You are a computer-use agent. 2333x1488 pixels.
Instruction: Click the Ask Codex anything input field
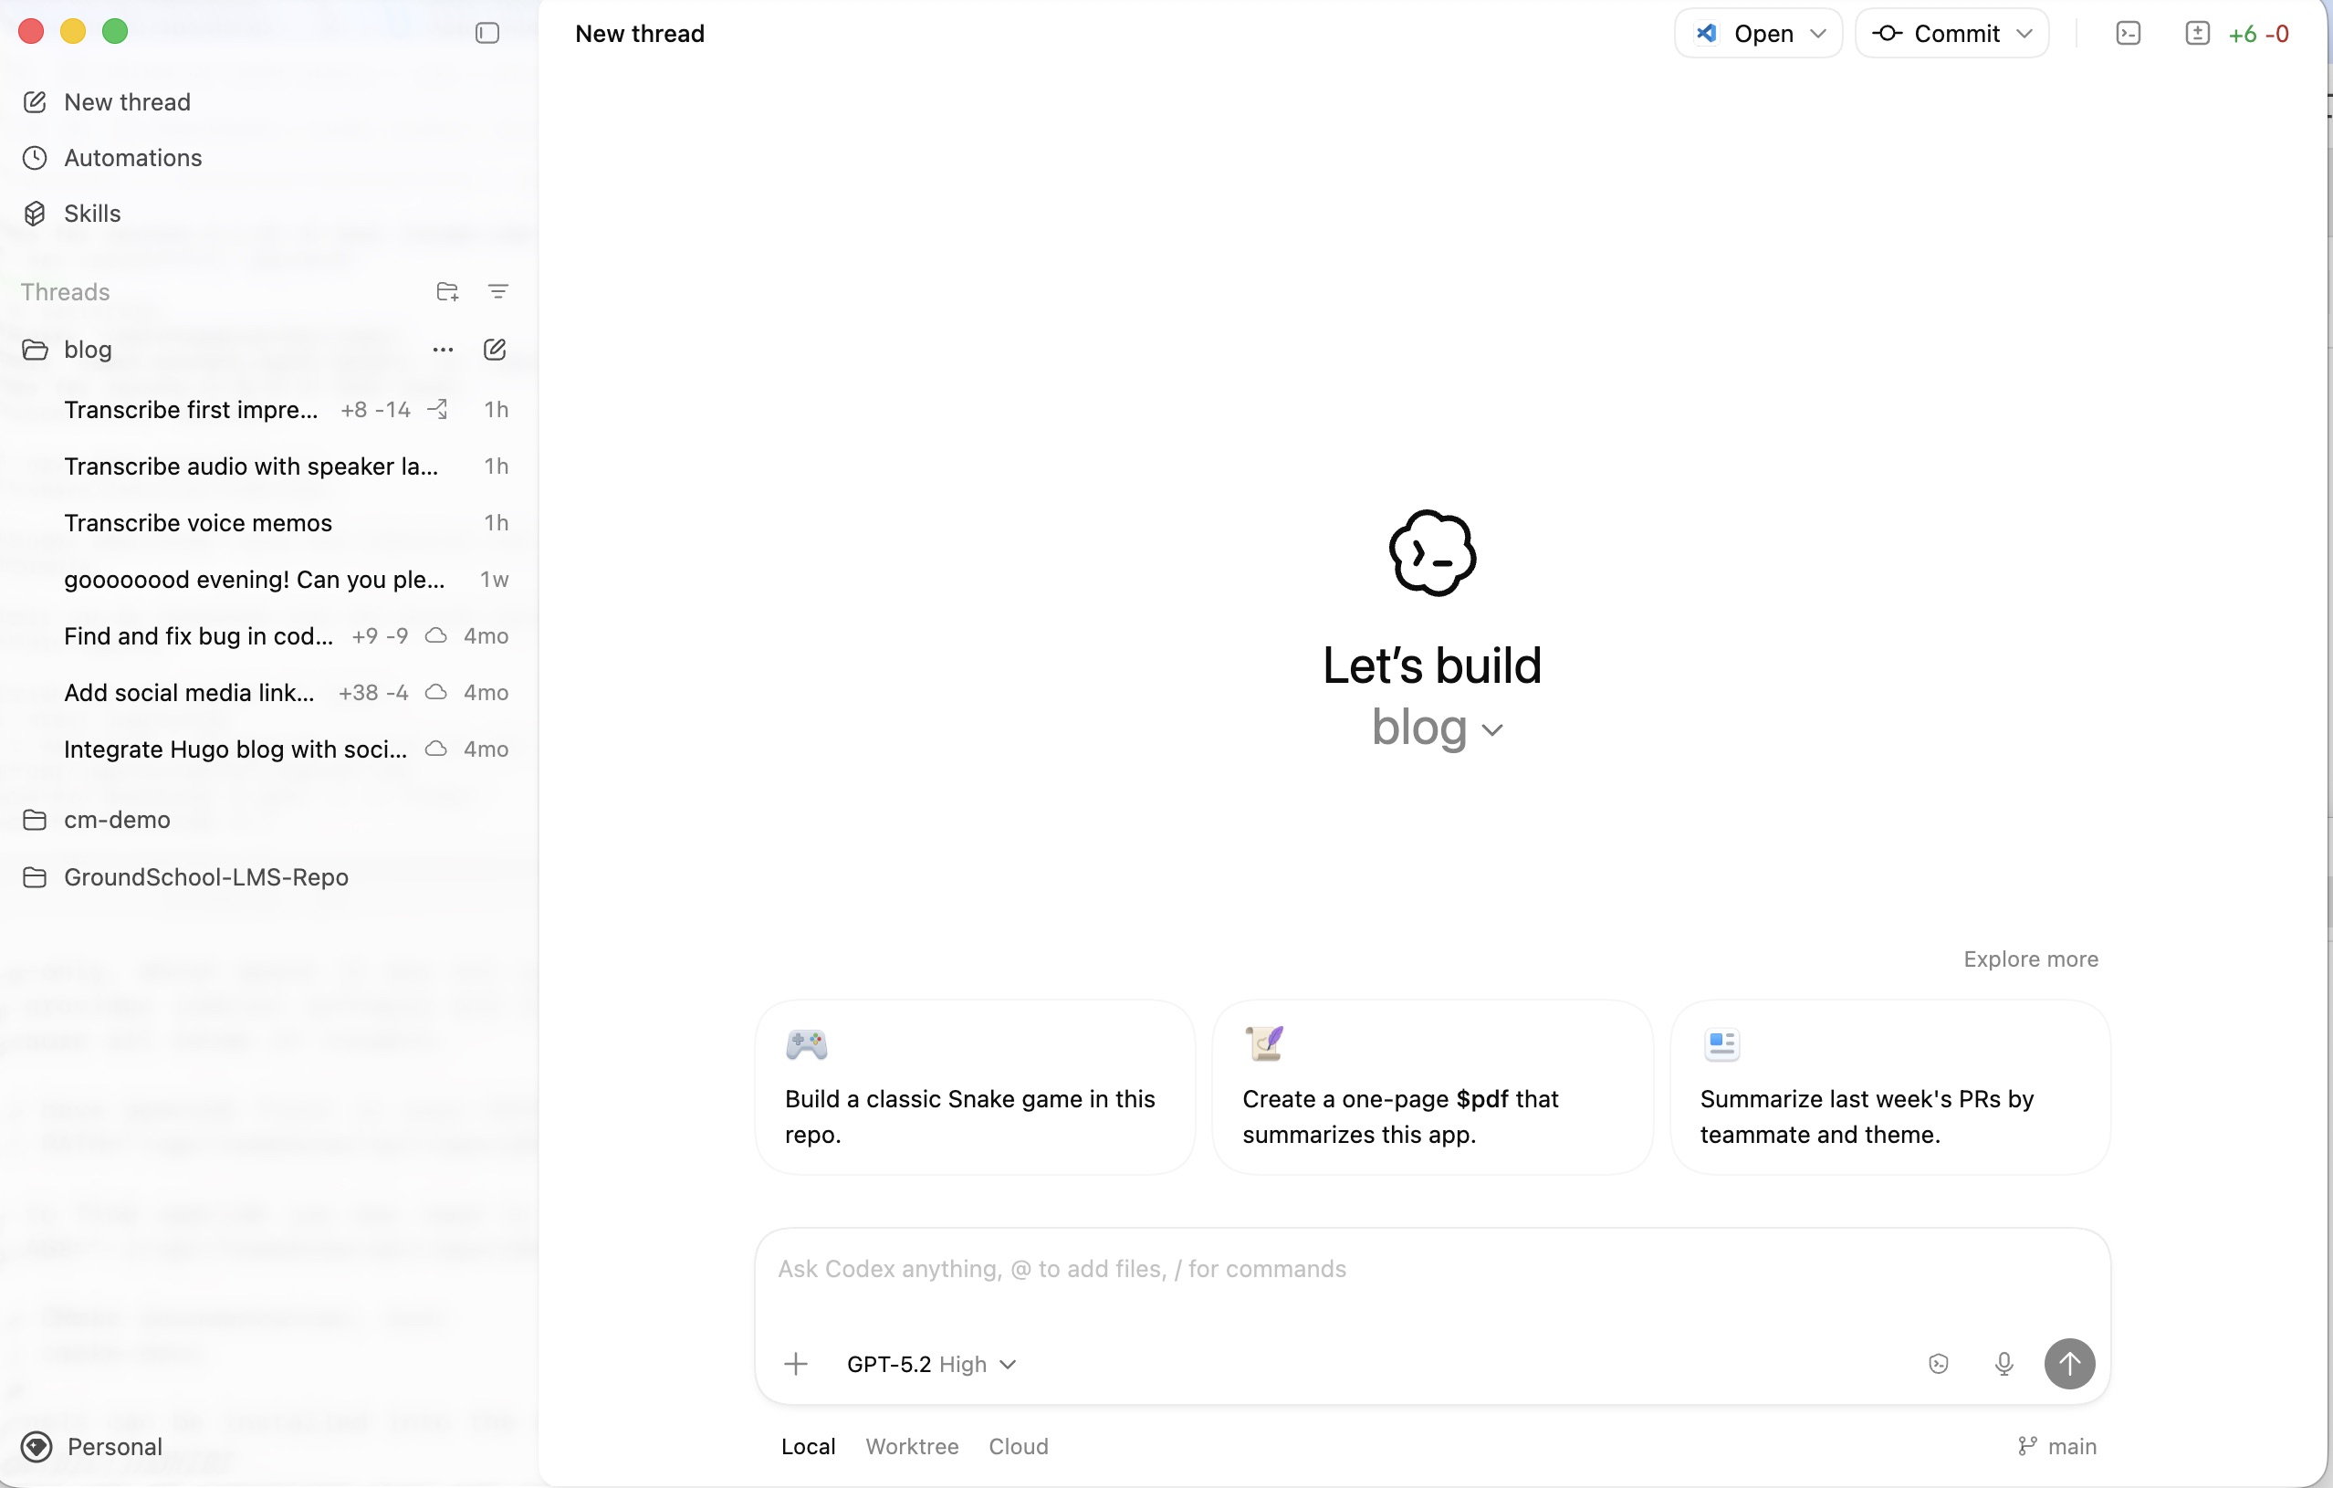tap(1356, 1270)
